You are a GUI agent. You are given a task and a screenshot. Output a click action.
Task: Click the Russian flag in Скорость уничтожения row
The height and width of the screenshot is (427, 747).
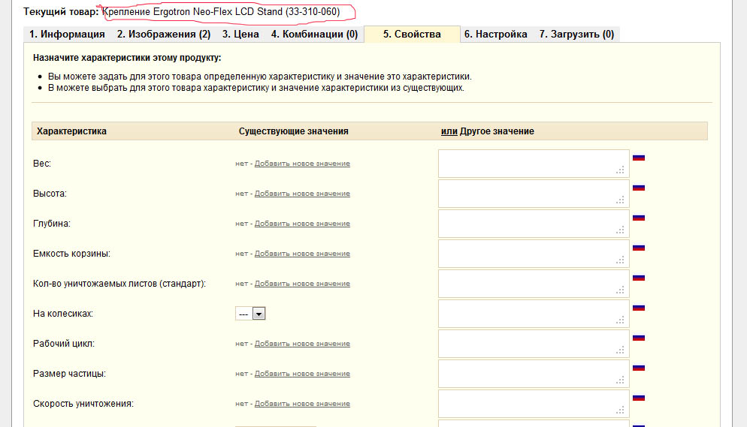[x=638, y=397]
